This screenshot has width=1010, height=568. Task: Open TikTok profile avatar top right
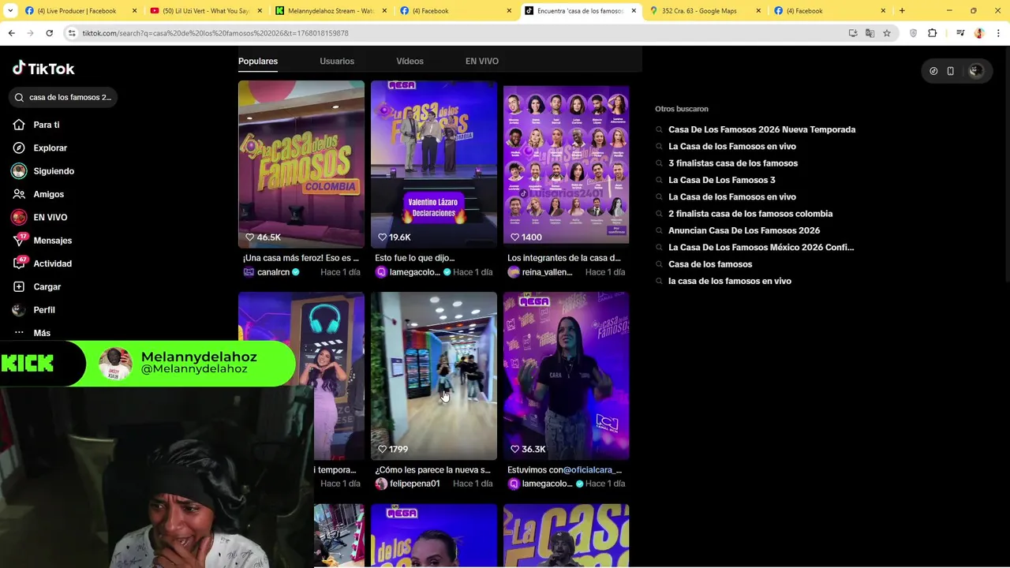coord(975,71)
